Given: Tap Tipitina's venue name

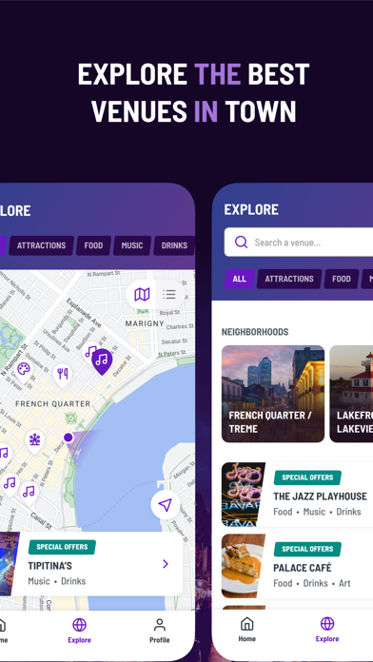Looking at the screenshot, I should click(49, 566).
